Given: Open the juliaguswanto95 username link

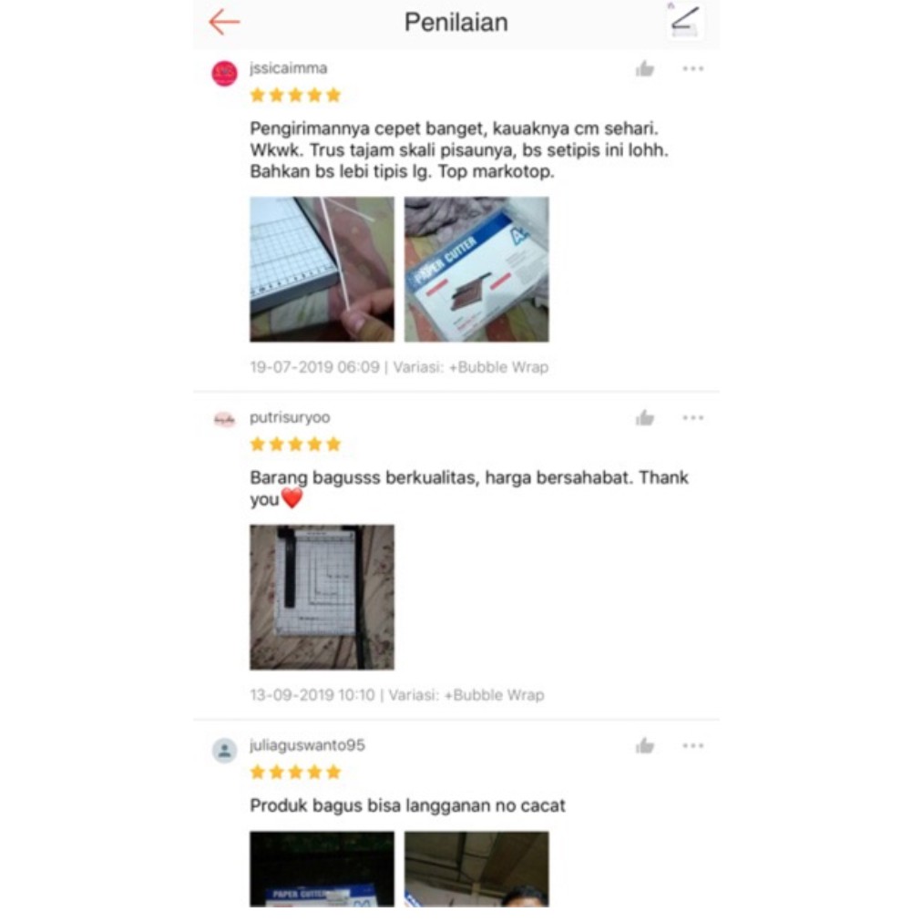Looking at the screenshot, I should click(308, 745).
